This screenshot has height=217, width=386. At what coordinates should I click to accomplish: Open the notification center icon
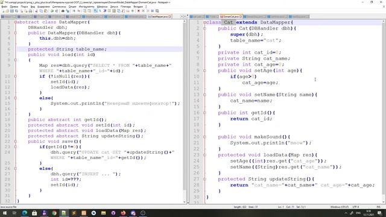pyautogui.click(x=379, y=213)
